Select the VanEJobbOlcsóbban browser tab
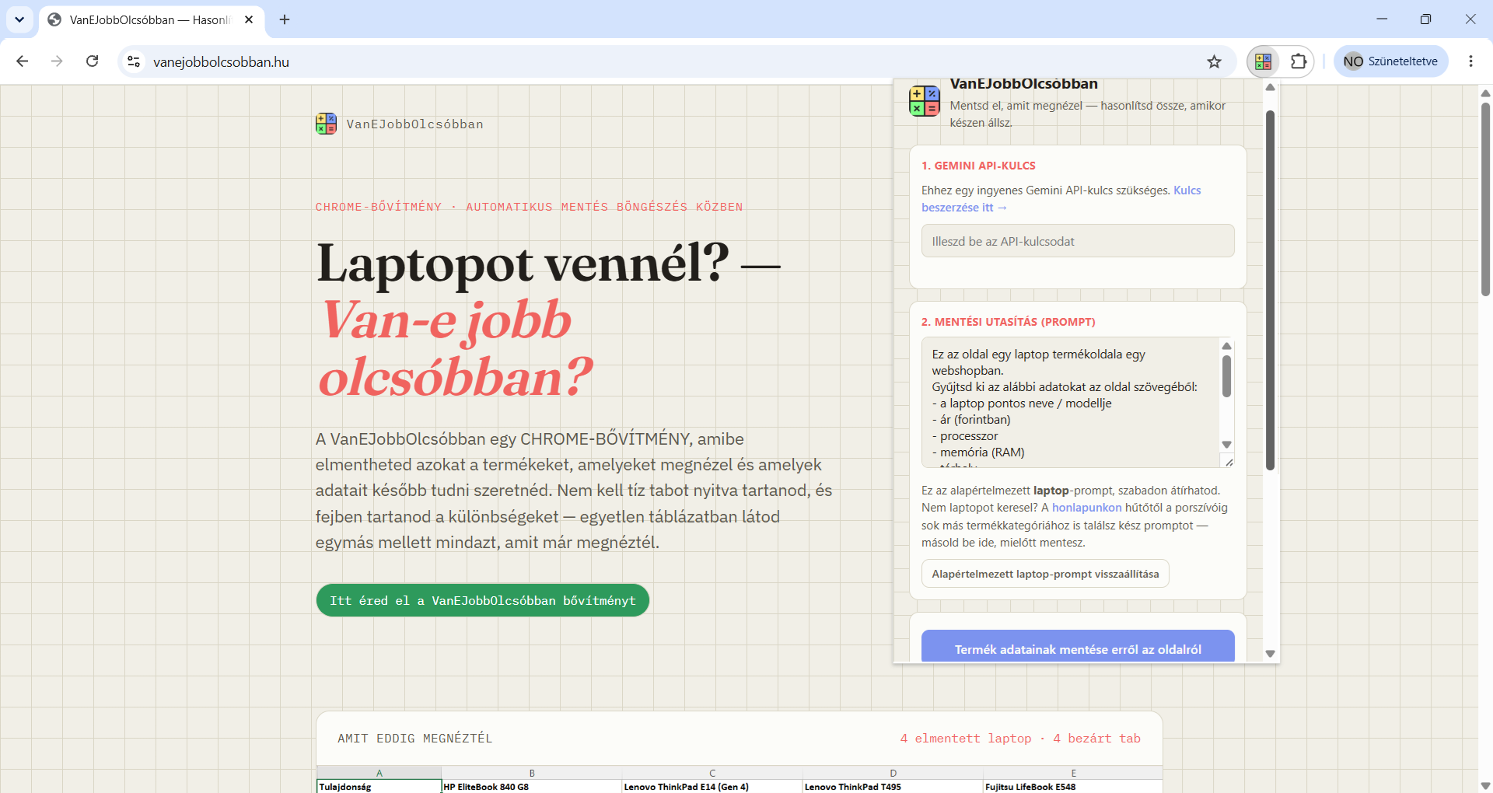The image size is (1493, 793). 152,19
